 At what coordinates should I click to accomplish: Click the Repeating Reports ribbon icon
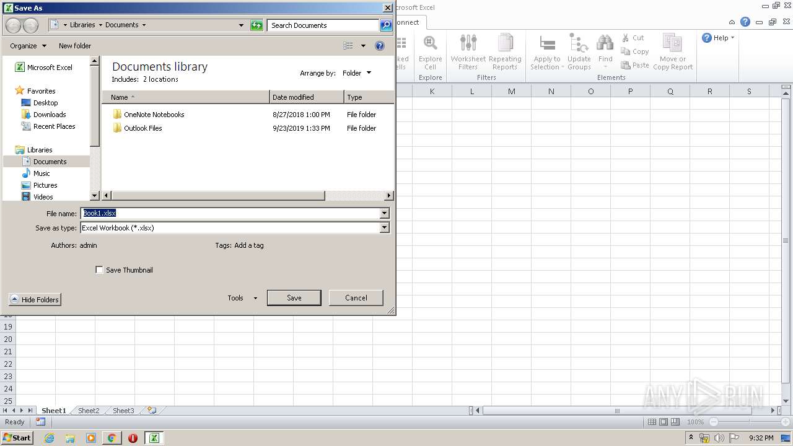[x=505, y=53]
